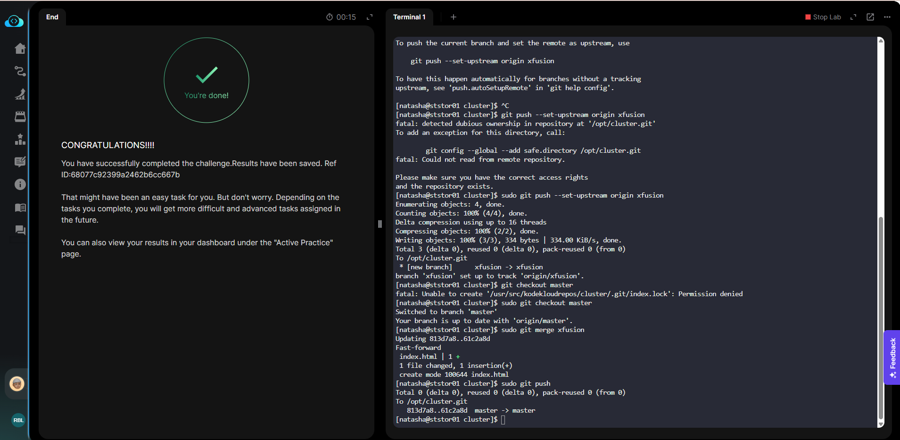
Task: Open terminal in new window
Action: [870, 17]
